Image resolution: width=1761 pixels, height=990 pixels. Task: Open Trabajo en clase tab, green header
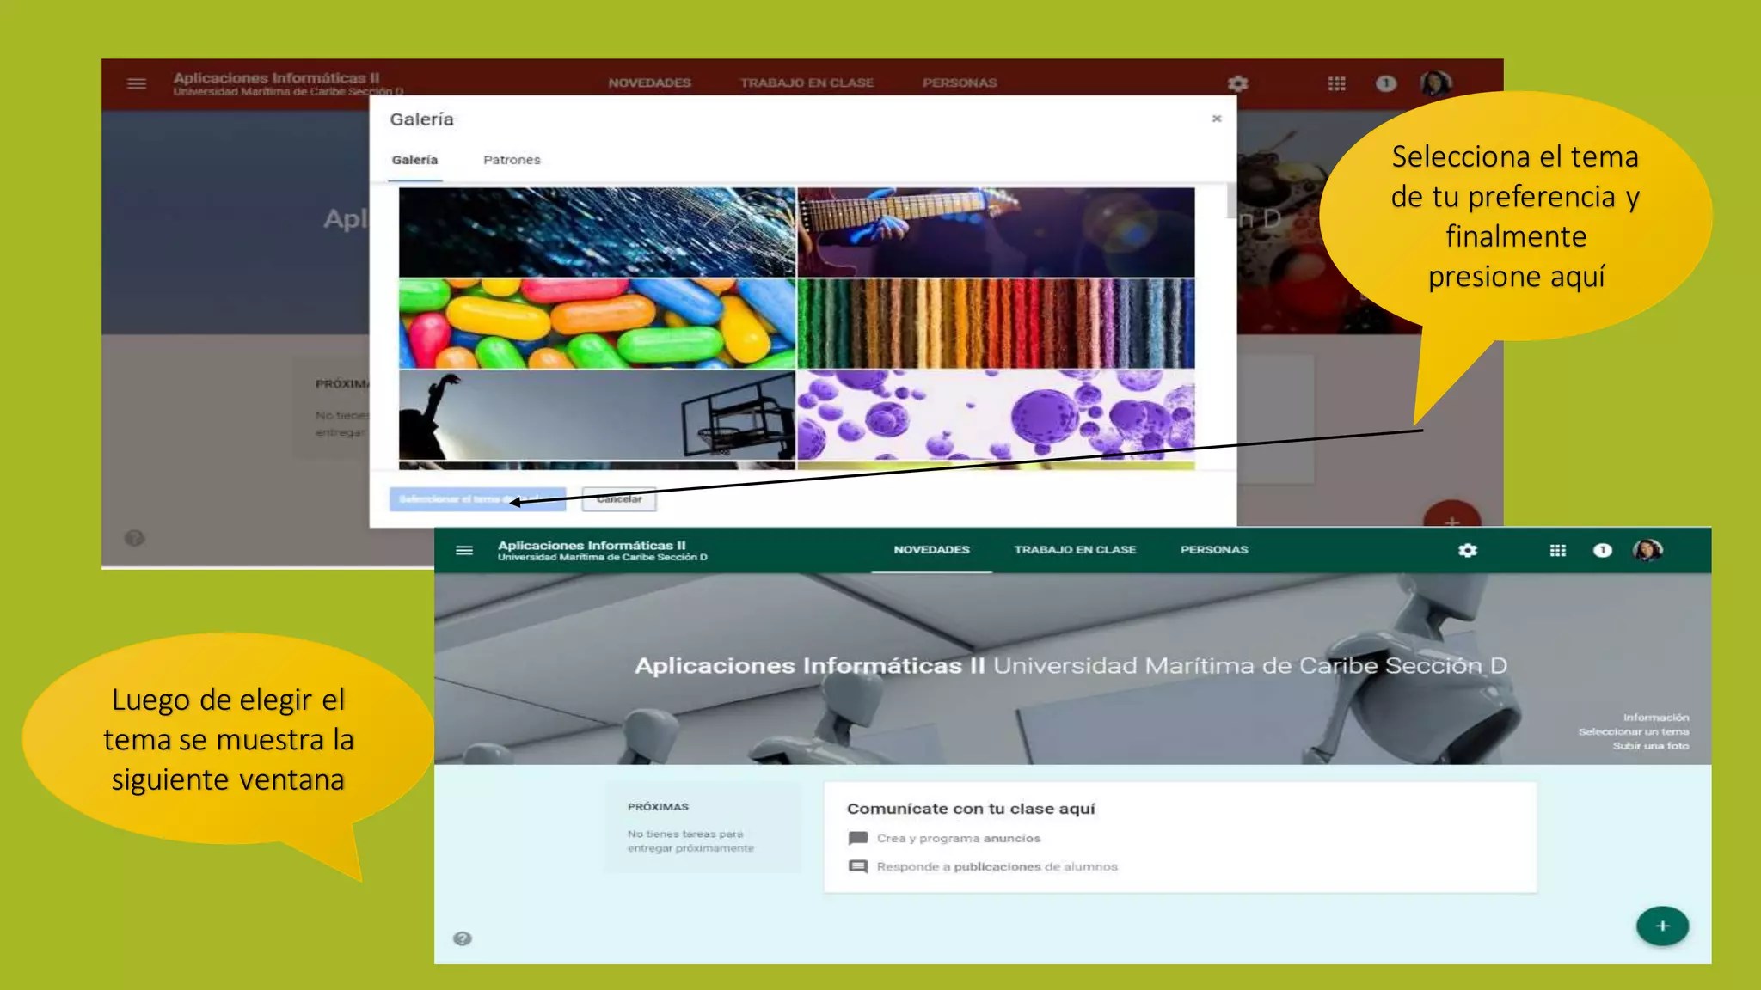[x=1075, y=550]
